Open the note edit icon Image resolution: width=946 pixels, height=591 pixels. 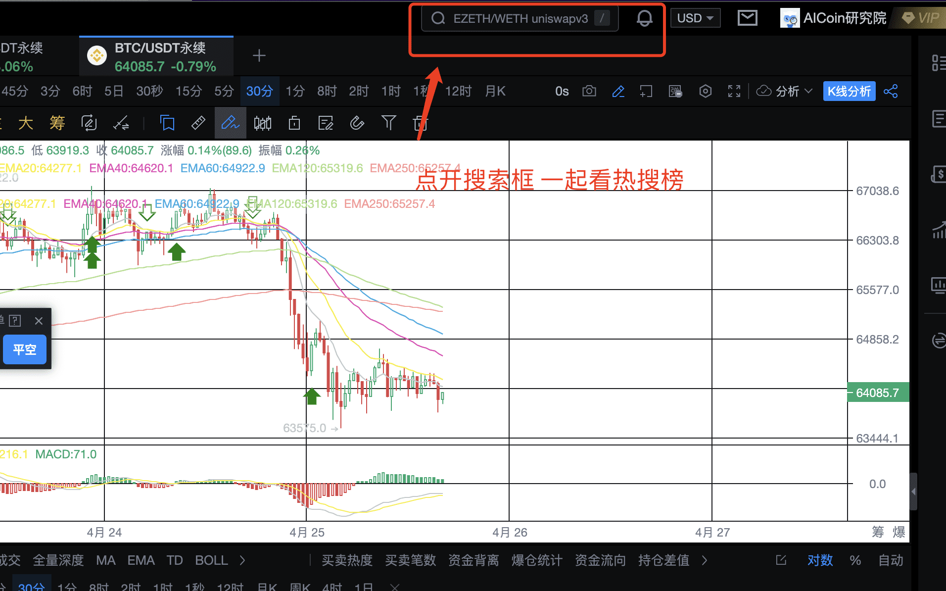[326, 123]
